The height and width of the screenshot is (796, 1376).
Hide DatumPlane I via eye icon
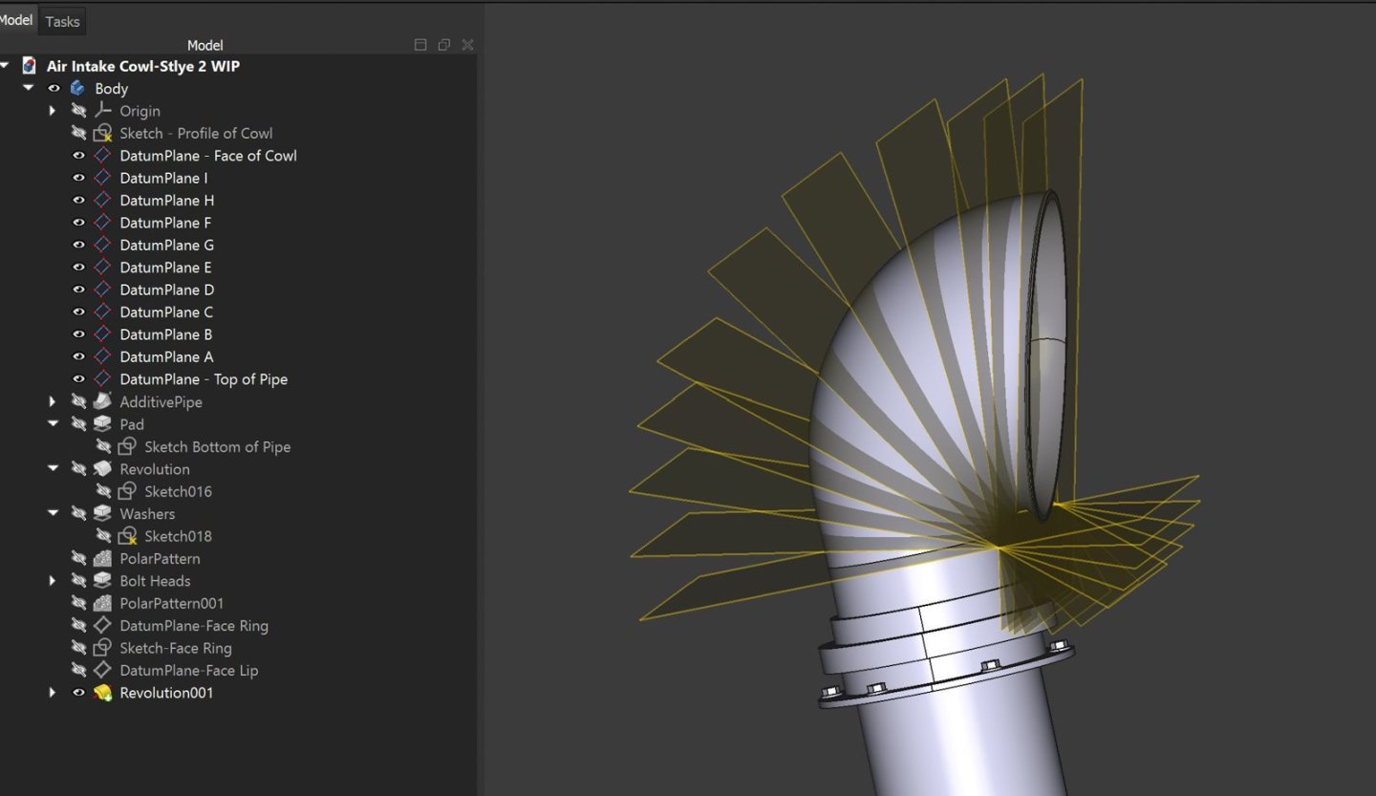[x=79, y=178]
